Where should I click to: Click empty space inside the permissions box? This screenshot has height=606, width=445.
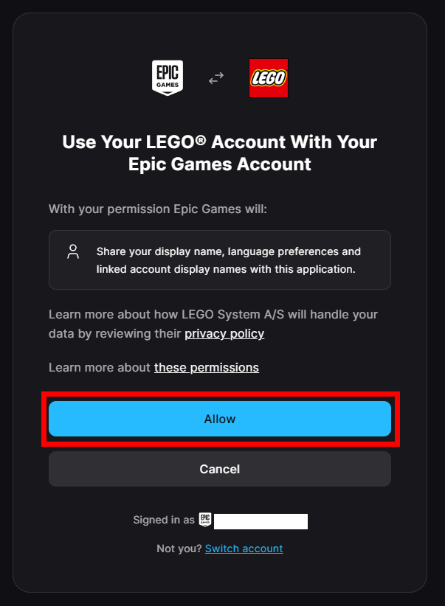click(375, 279)
